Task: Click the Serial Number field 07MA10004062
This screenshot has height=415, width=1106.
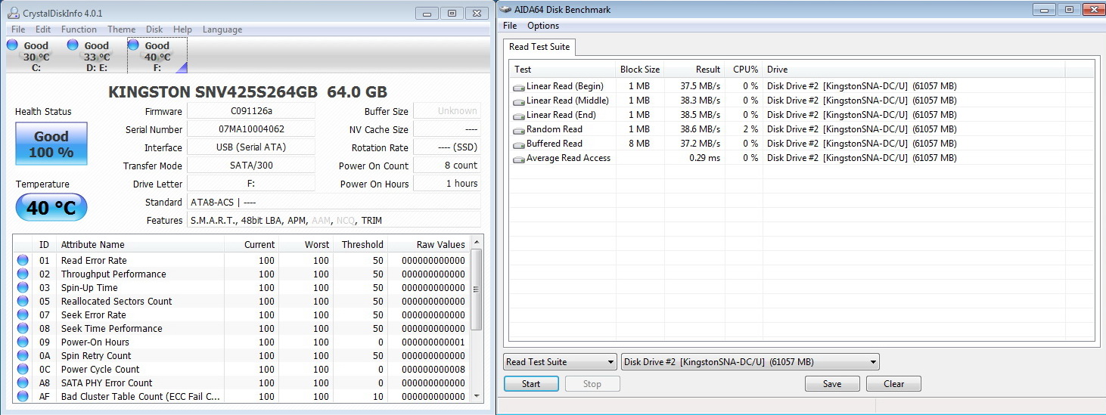Action: click(x=251, y=129)
